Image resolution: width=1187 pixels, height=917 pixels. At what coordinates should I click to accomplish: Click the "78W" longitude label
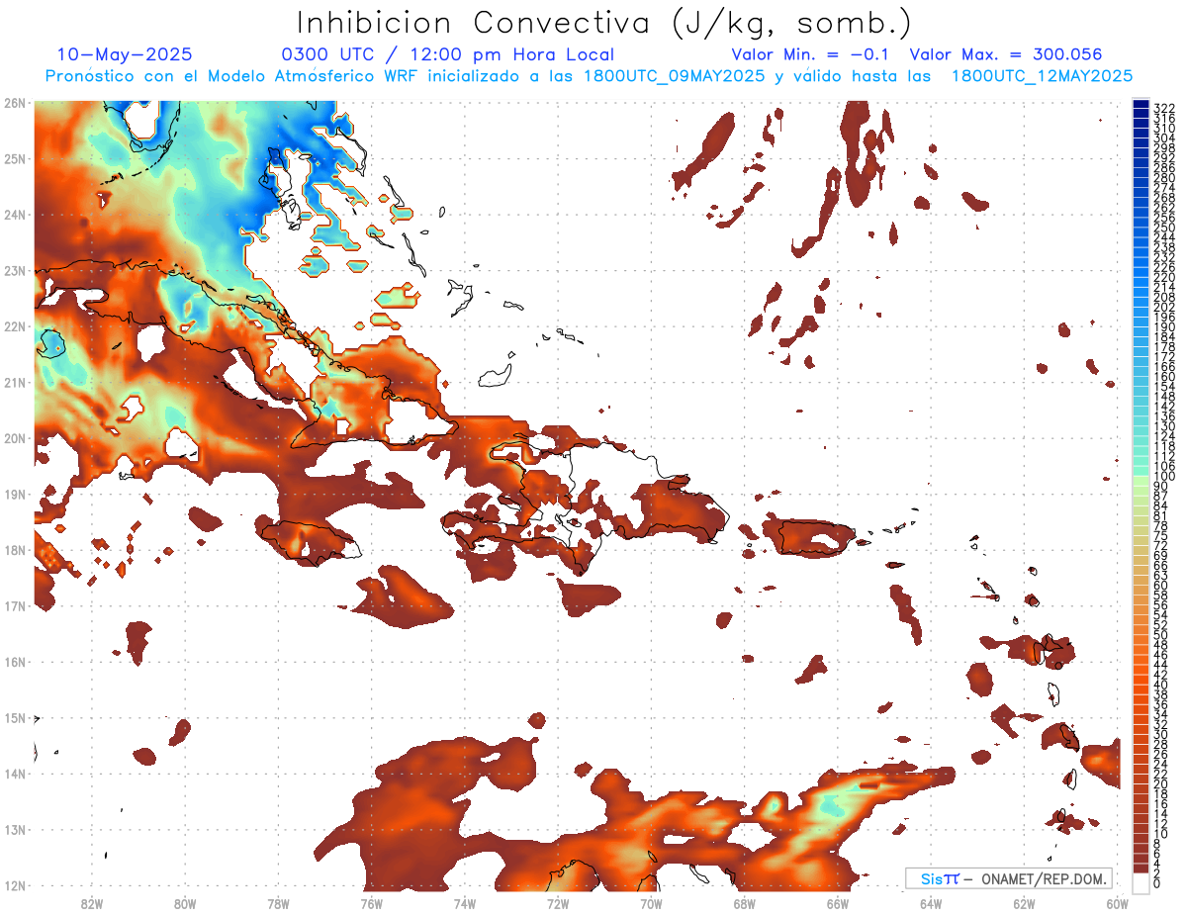(279, 903)
